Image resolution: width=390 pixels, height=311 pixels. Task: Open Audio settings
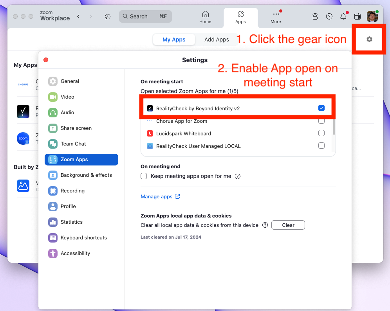coord(81,113)
